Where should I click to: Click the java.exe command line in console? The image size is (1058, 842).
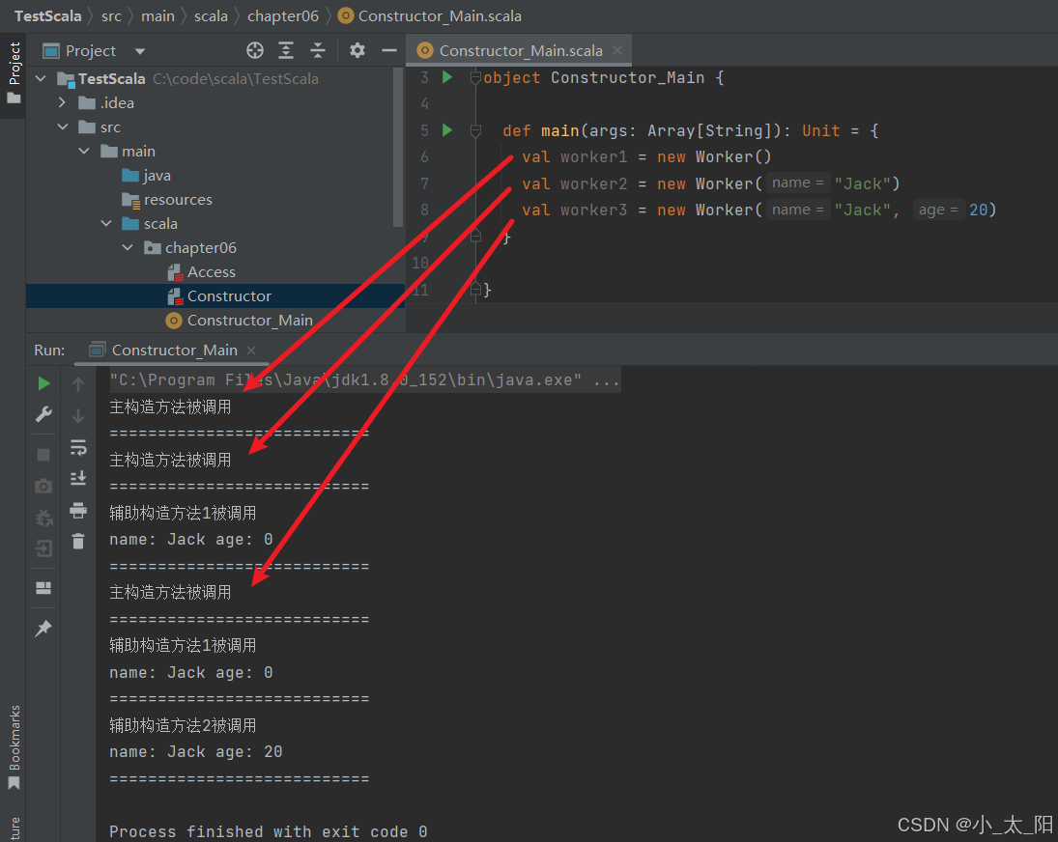point(364,380)
